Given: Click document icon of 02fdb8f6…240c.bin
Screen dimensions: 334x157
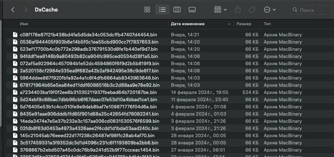Looking at the screenshot, I should point(15,129).
